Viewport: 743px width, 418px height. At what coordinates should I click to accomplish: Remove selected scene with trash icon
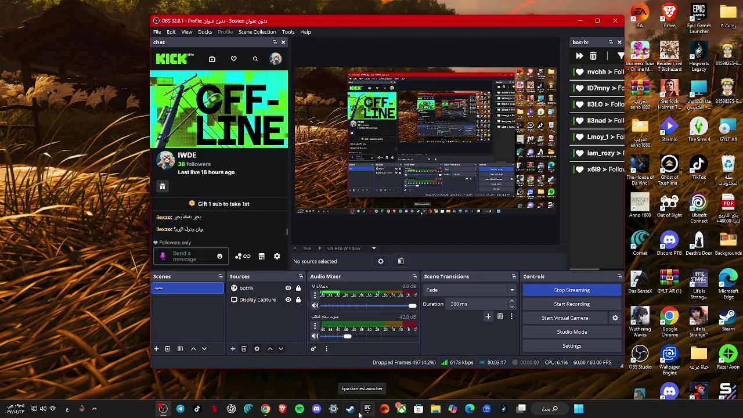point(167,349)
